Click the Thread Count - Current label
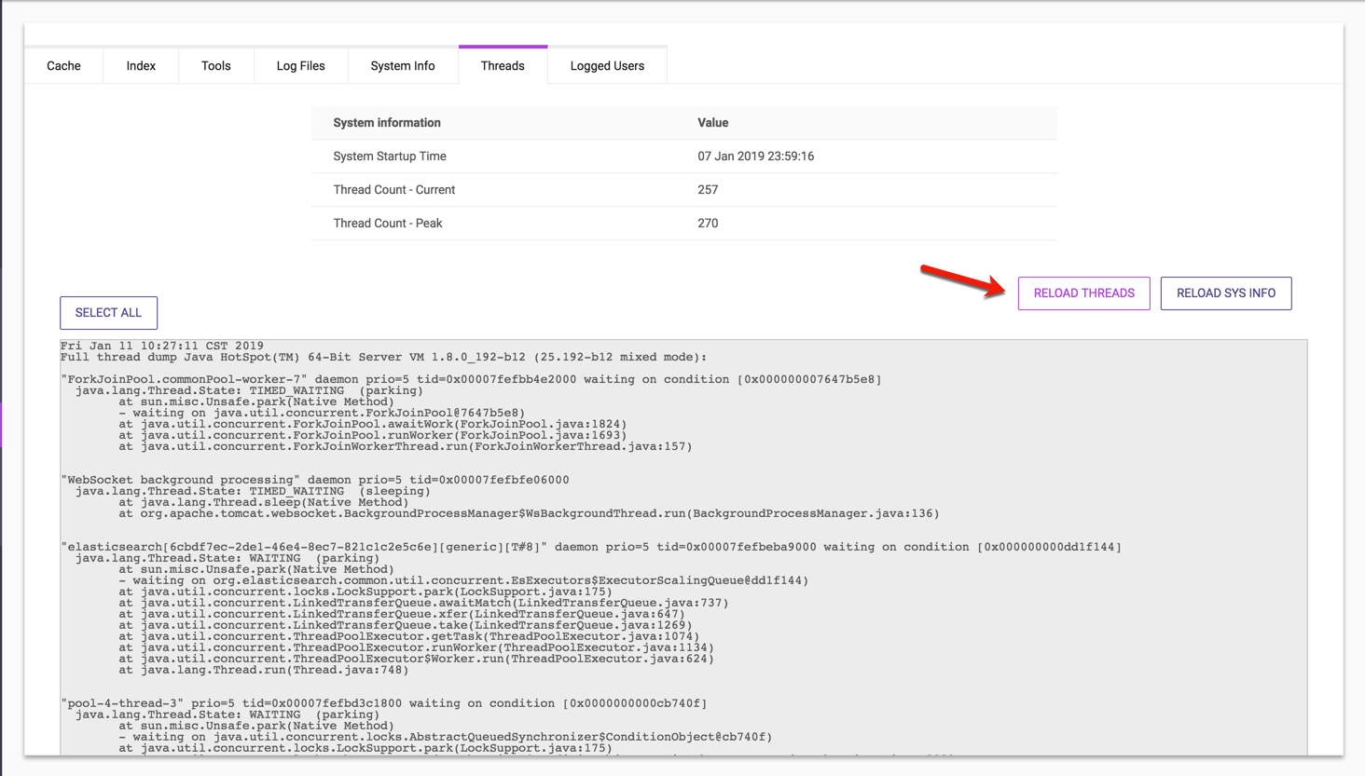 394,190
